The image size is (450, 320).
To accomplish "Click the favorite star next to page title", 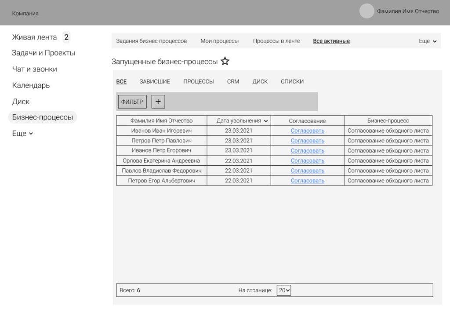I will point(225,62).
